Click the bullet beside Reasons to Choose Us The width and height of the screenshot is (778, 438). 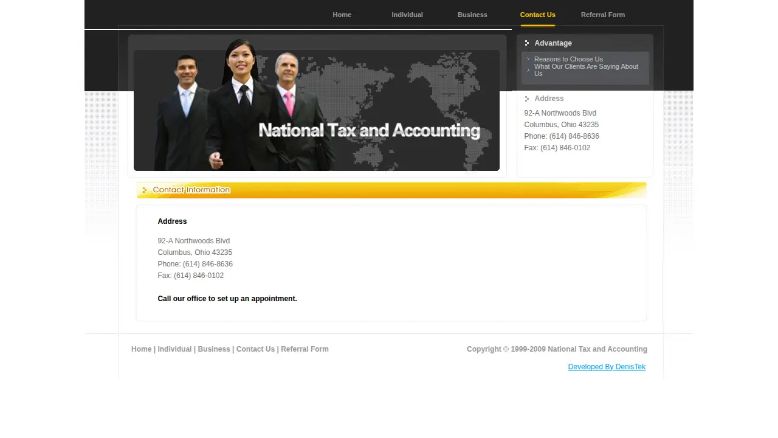tap(529, 60)
